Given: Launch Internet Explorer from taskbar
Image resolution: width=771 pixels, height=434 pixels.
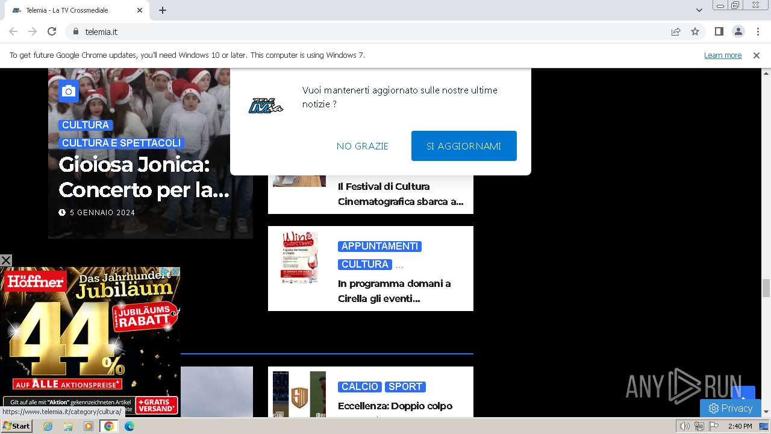Looking at the screenshot, I should click(x=48, y=426).
